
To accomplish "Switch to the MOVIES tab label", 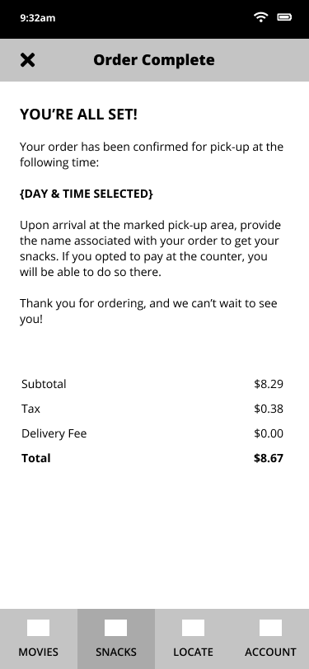I will [39, 652].
